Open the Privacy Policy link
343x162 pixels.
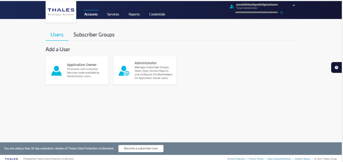pos(256,159)
